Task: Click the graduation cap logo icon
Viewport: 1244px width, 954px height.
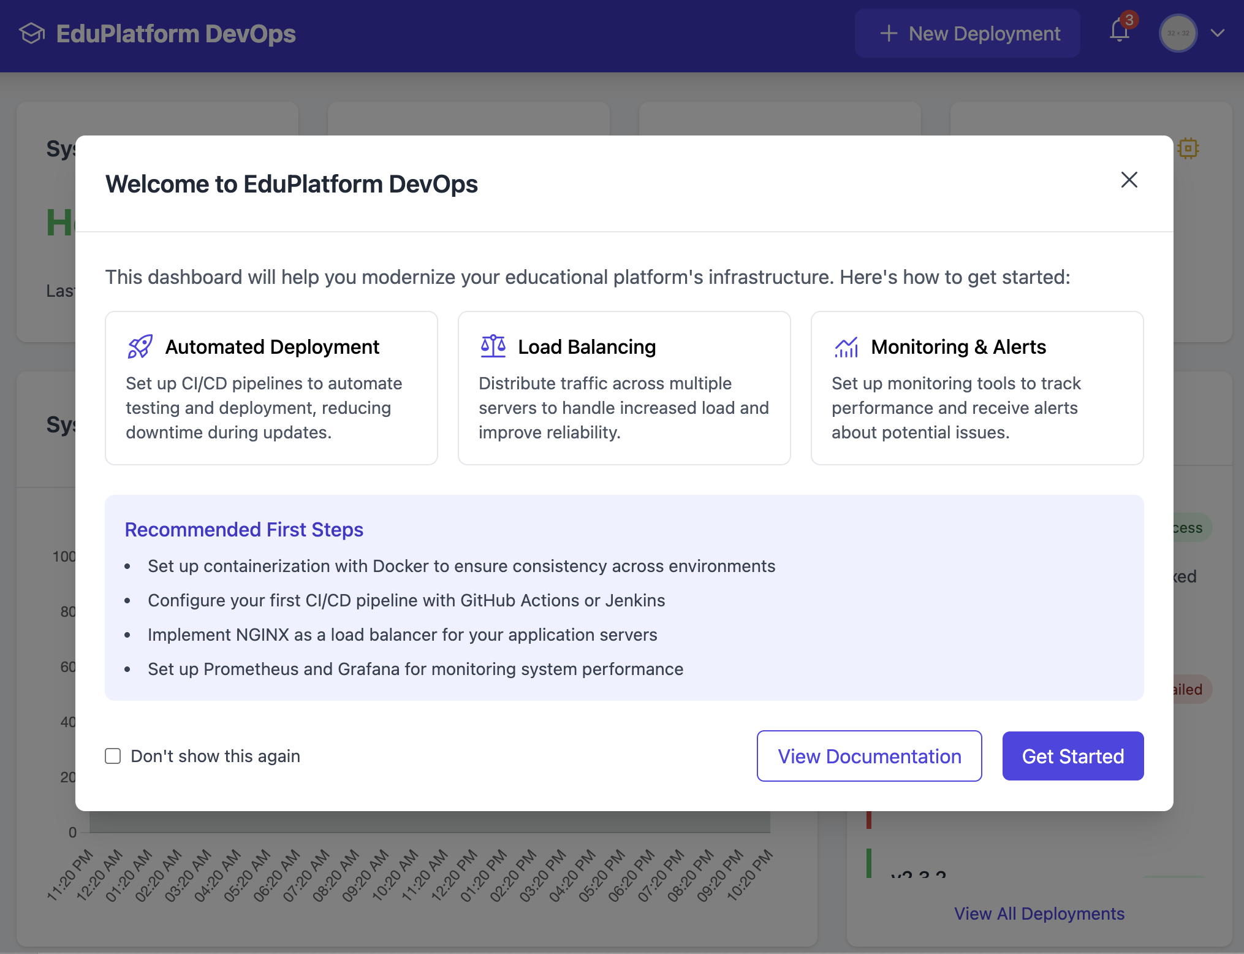Action: (32, 34)
